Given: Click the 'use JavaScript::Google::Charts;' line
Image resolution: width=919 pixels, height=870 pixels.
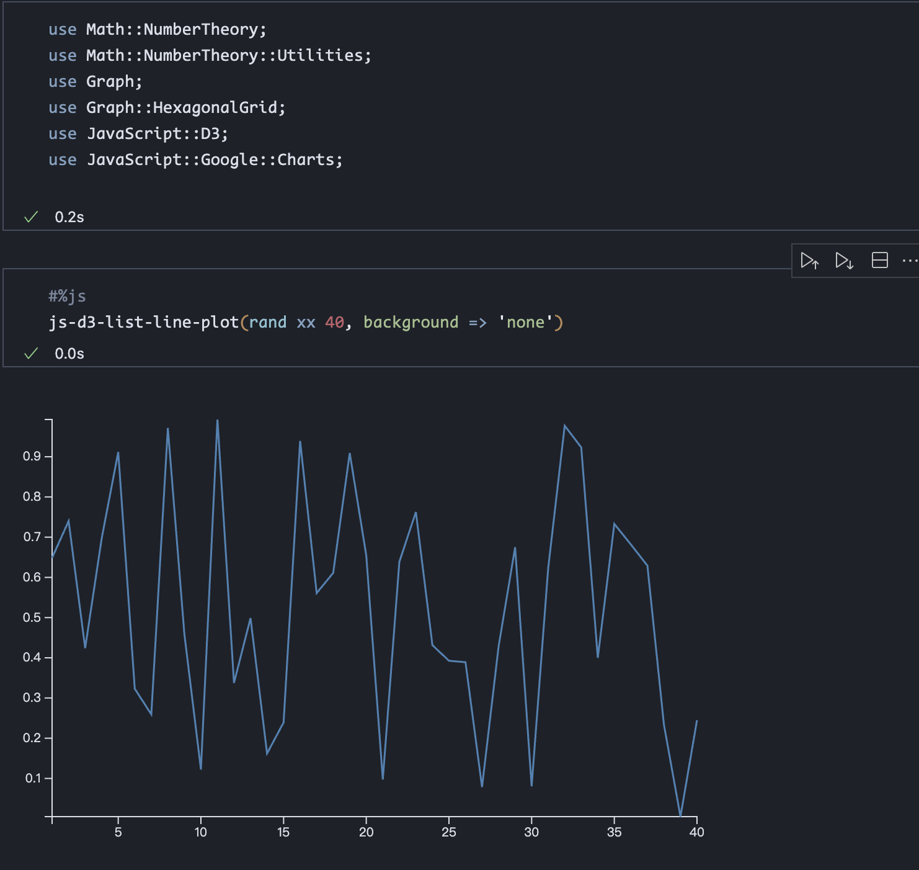Looking at the screenshot, I should pyautogui.click(x=195, y=160).
